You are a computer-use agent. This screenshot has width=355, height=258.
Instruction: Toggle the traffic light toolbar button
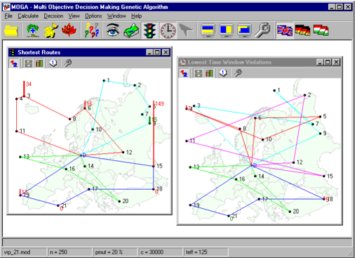[x=149, y=30]
